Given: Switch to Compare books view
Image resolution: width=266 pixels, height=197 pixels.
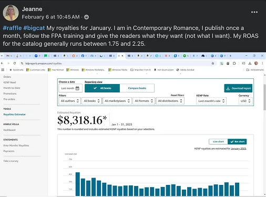Looking at the screenshot, I should (x=137, y=88).
